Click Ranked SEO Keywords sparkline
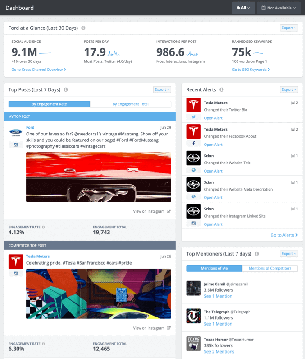Image resolution: width=305 pixels, height=359 pixels. click(258, 53)
